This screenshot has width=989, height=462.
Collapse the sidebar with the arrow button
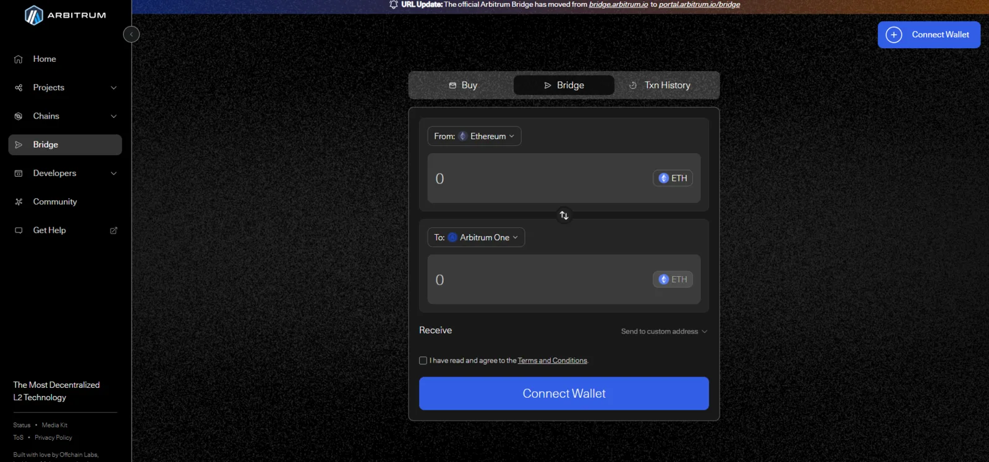pos(131,35)
